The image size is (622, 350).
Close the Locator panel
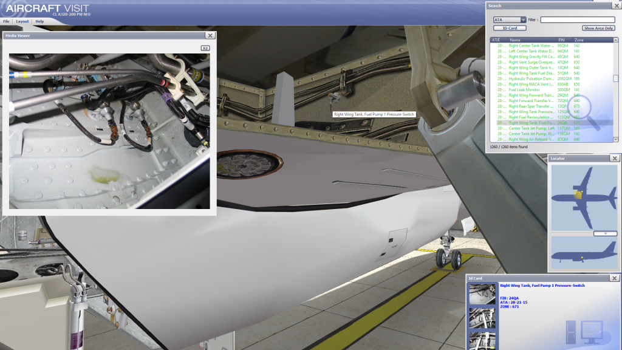click(615, 159)
